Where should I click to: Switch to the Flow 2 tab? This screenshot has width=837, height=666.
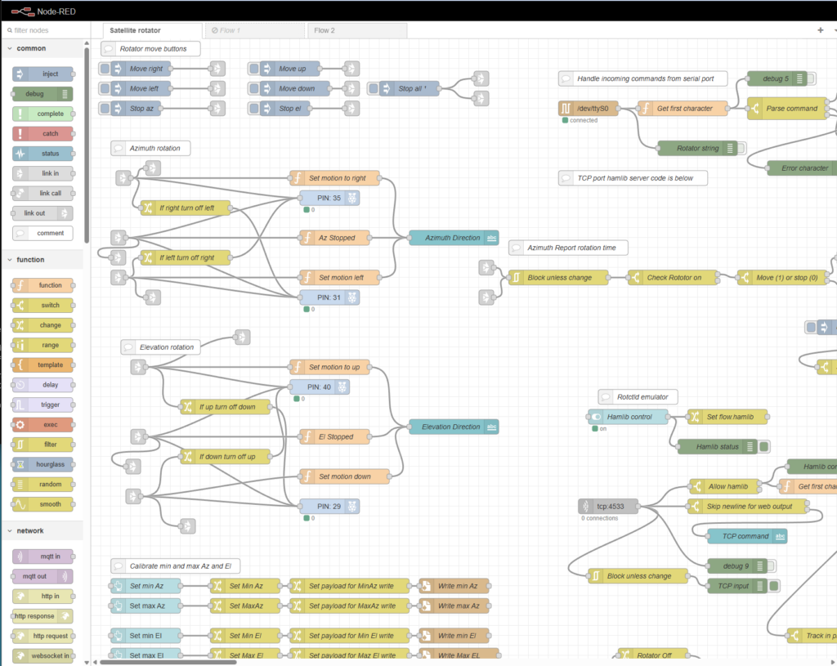pyautogui.click(x=356, y=30)
